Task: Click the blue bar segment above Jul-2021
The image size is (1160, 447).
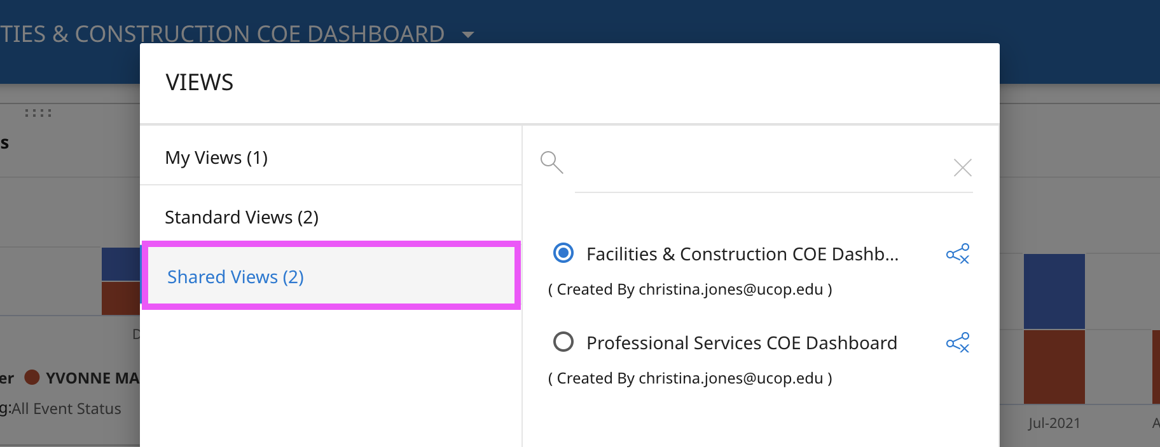Action: [x=1054, y=291]
